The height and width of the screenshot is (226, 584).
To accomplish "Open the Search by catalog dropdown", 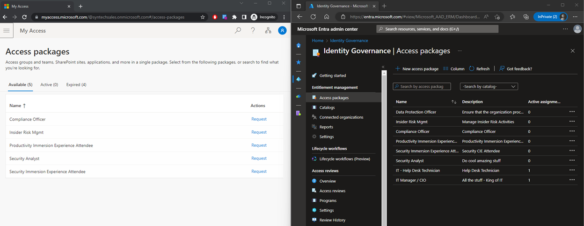I will [x=489, y=87].
